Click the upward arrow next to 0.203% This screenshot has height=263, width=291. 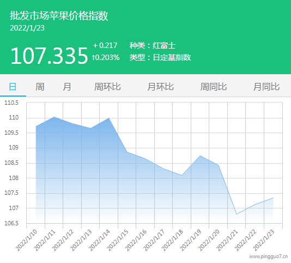[94, 57]
